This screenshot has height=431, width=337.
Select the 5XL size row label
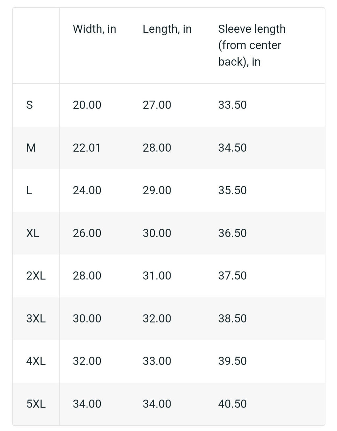point(36,404)
